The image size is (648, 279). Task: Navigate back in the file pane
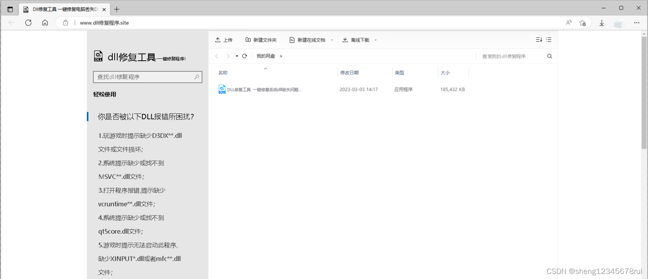[217, 56]
